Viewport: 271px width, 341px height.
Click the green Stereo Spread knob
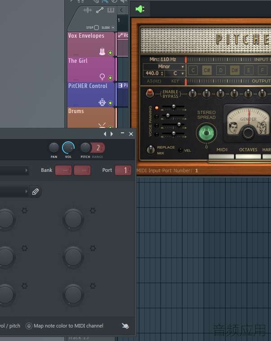coord(206,133)
